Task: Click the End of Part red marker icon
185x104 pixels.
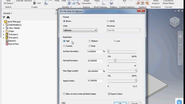Action: (7, 44)
